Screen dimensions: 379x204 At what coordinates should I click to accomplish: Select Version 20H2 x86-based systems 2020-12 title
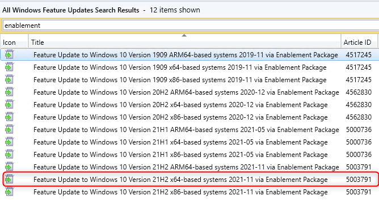tap(180, 117)
